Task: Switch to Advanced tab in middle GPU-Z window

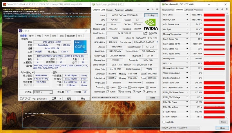Action: 119,10
